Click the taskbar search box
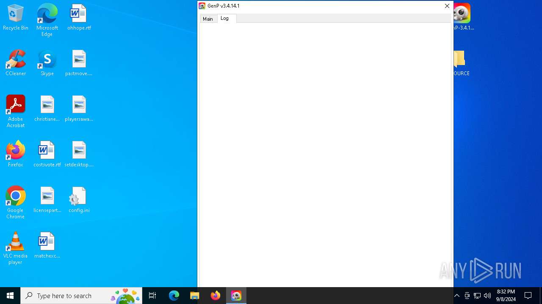 (x=81, y=296)
